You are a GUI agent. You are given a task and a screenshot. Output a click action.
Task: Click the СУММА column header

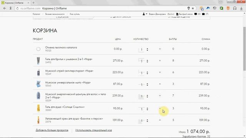(x=206, y=39)
